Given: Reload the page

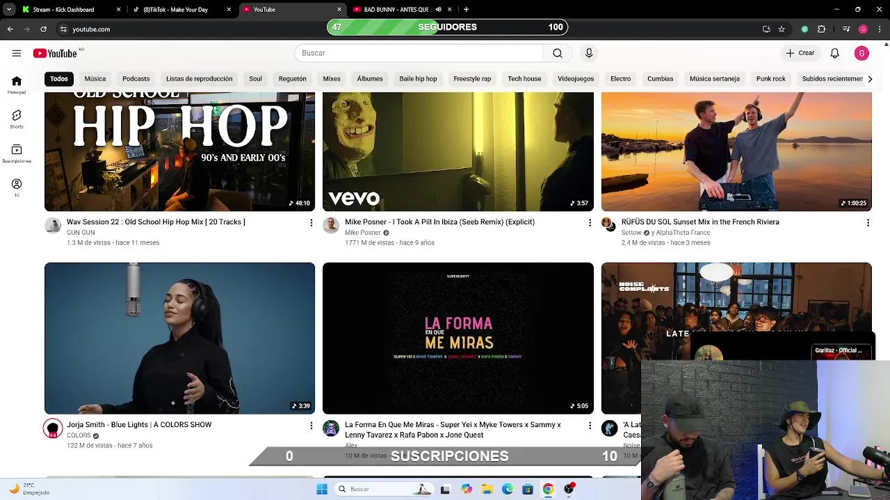Looking at the screenshot, I should tap(43, 29).
